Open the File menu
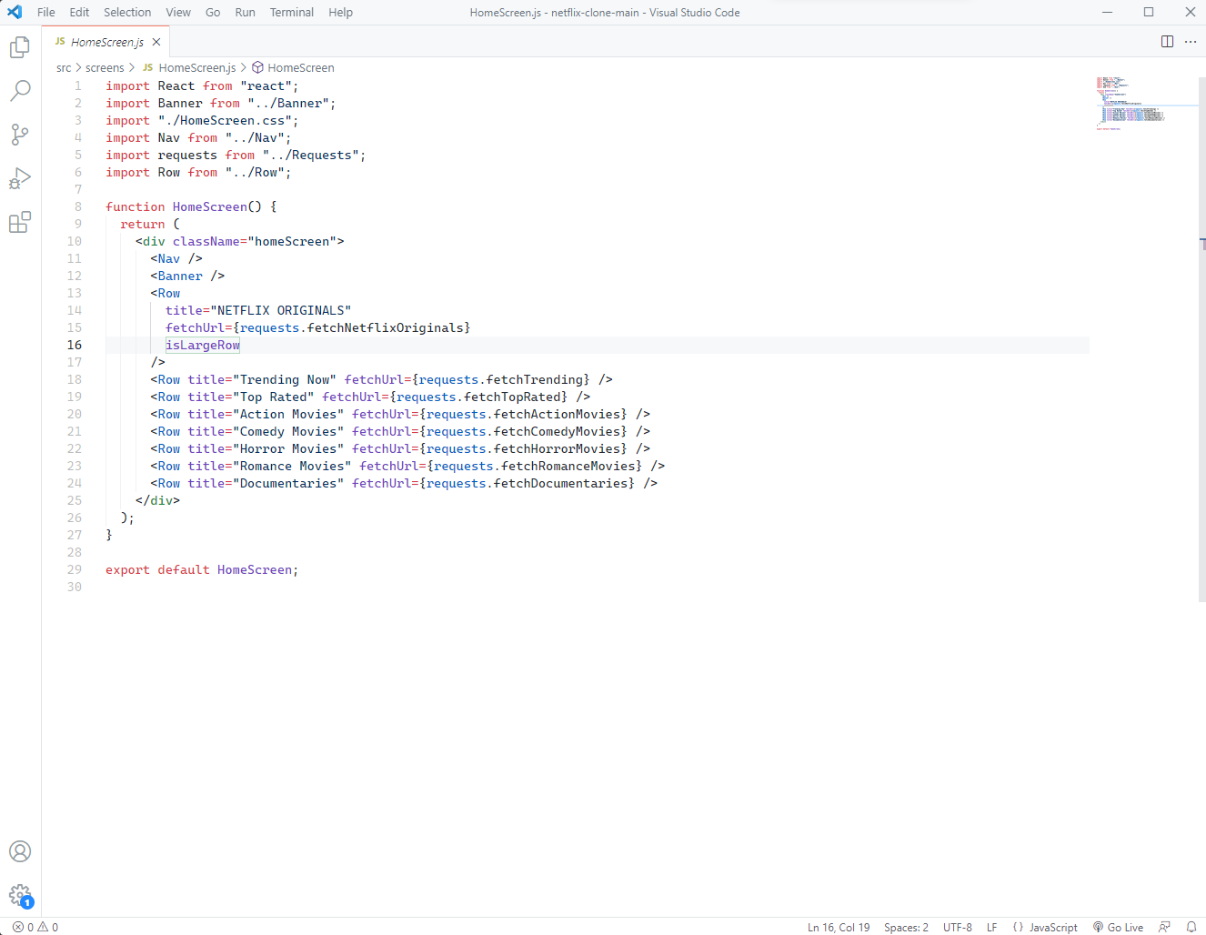This screenshot has width=1206, height=935. 46,12
